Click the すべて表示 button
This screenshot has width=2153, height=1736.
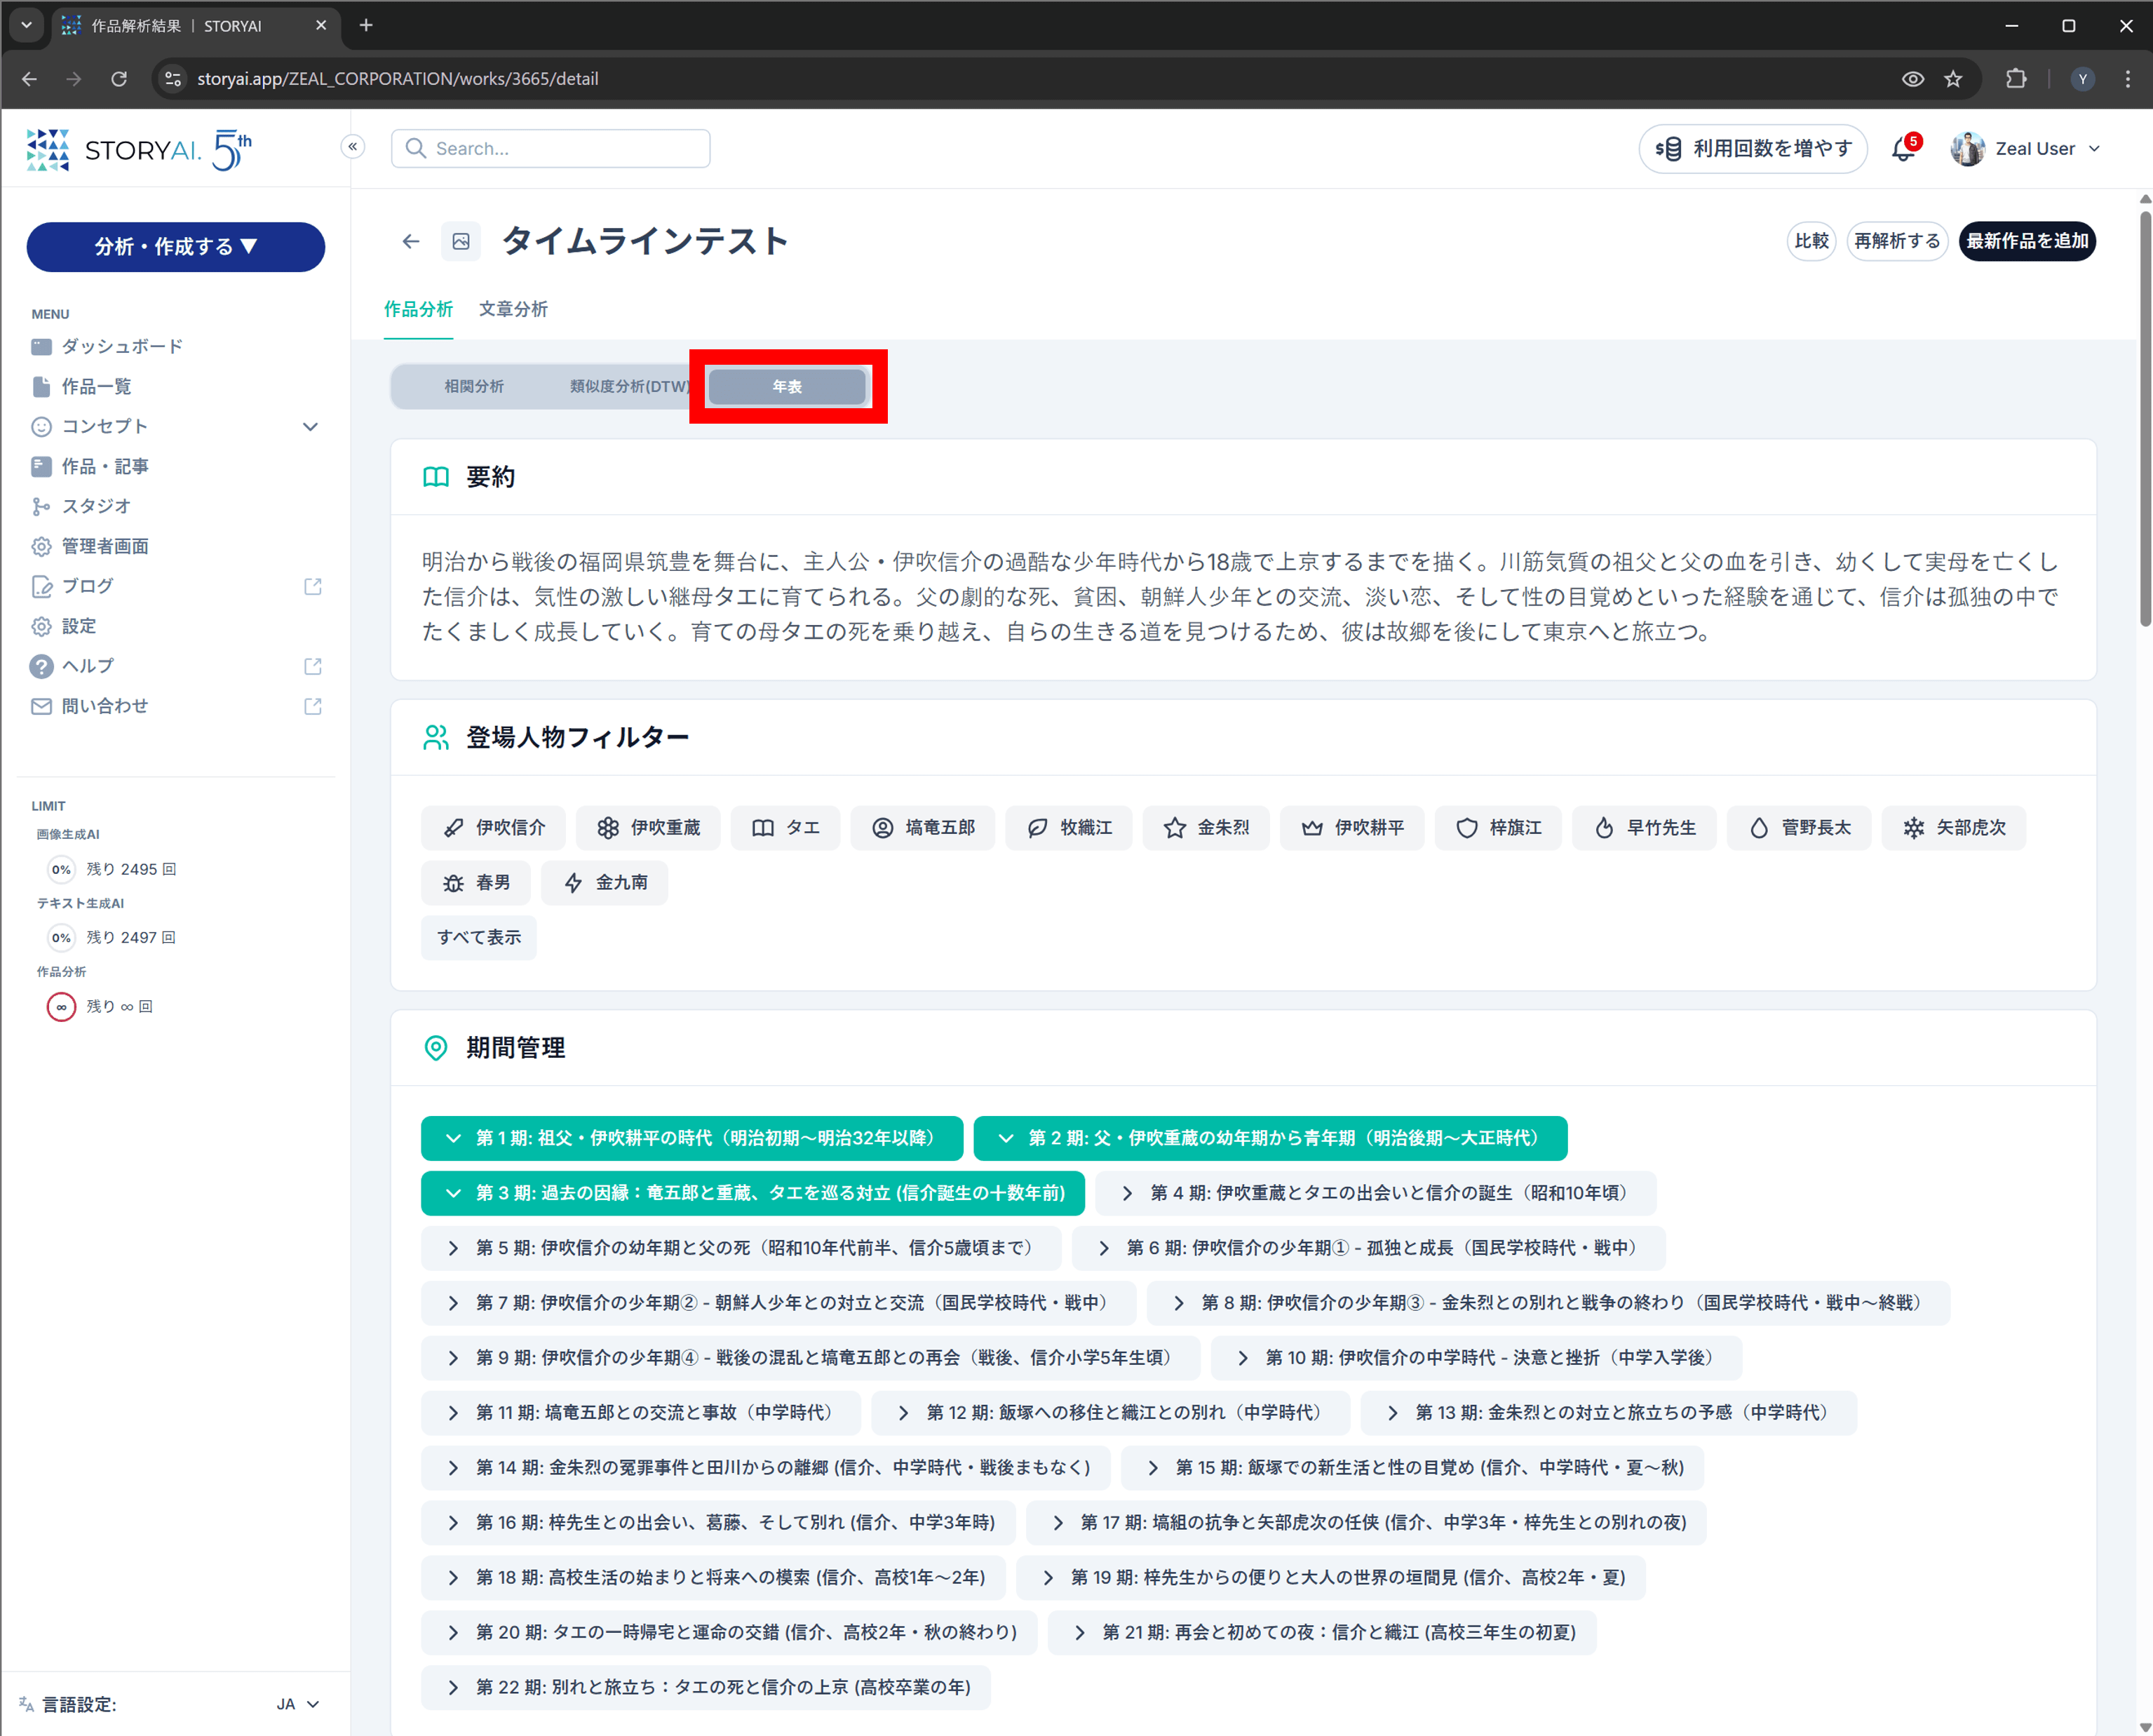click(479, 938)
